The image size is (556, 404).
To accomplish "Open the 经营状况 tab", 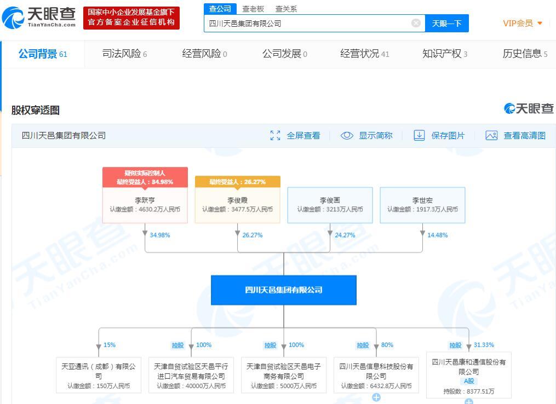I will [364, 54].
